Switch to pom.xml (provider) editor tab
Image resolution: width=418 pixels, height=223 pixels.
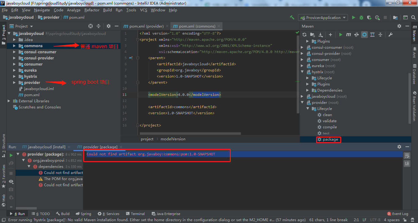coord(145,26)
